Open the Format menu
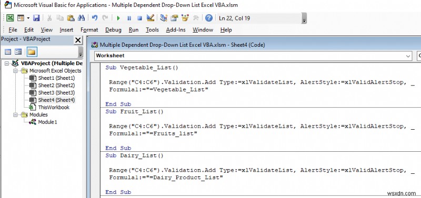 [89, 30]
